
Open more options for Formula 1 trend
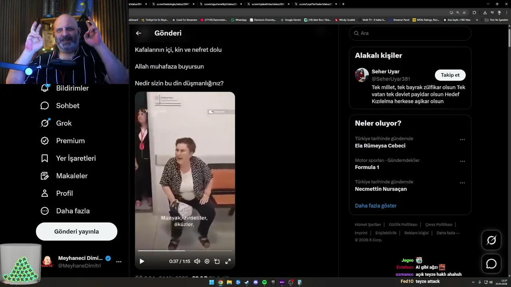(462, 161)
